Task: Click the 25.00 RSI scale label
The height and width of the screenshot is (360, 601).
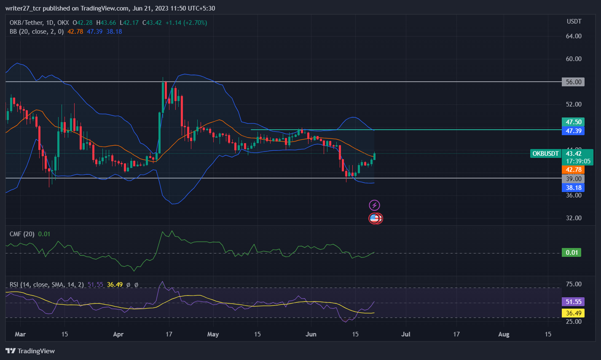Action: coord(574,322)
